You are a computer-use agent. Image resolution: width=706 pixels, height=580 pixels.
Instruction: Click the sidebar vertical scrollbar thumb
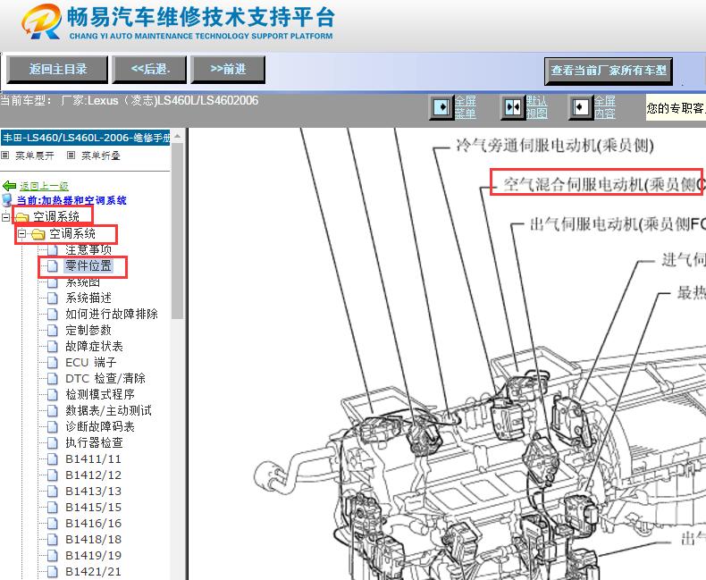(x=178, y=231)
